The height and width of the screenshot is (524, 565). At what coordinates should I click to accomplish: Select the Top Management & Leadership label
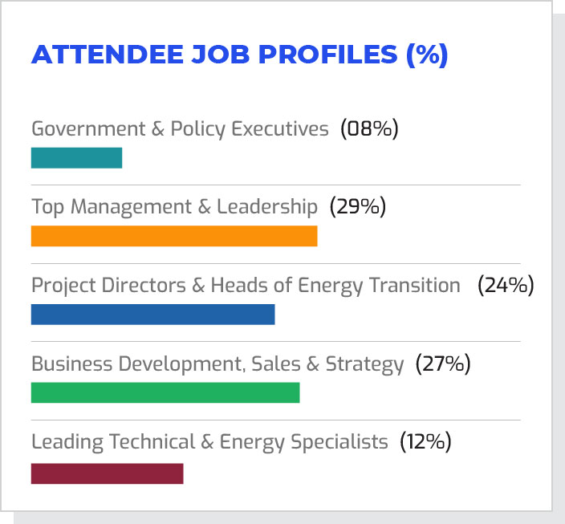(174, 206)
